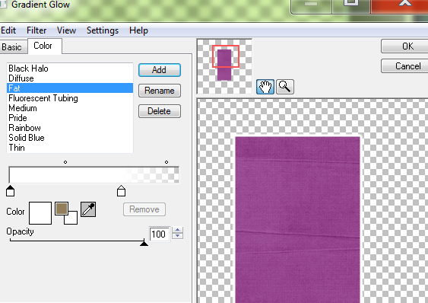Click the gradient preview bar
This screenshot has width=428, height=303.
(94, 174)
